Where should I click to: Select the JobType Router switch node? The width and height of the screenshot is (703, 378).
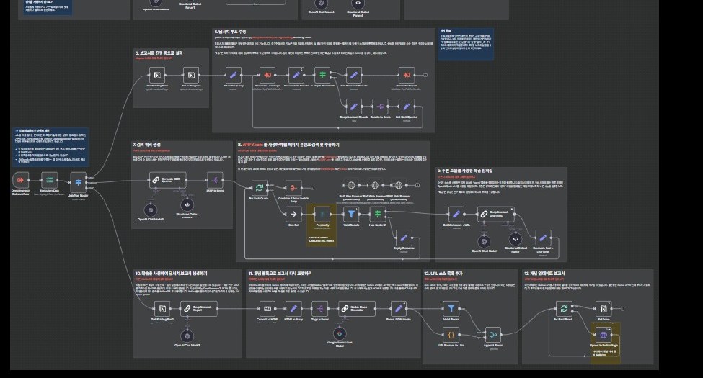79,182
